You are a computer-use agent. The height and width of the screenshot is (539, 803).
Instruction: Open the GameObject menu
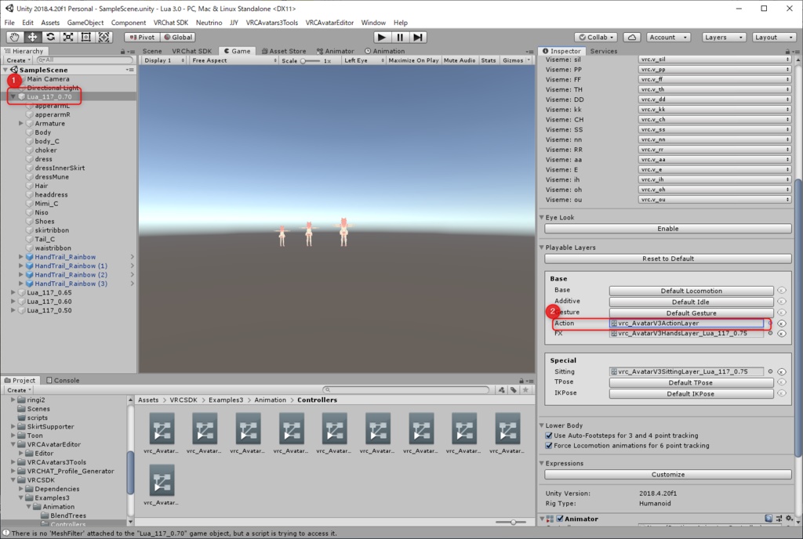[85, 23]
